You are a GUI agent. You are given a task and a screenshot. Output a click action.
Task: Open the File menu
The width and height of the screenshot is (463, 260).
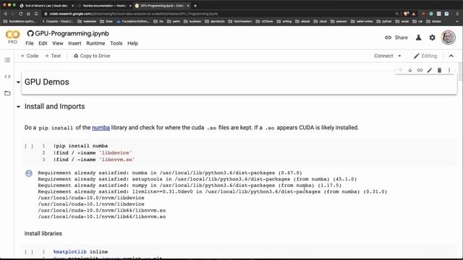30,43
